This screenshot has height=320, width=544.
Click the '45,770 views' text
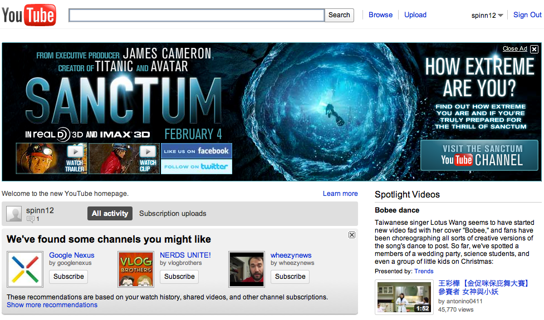[455, 309]
